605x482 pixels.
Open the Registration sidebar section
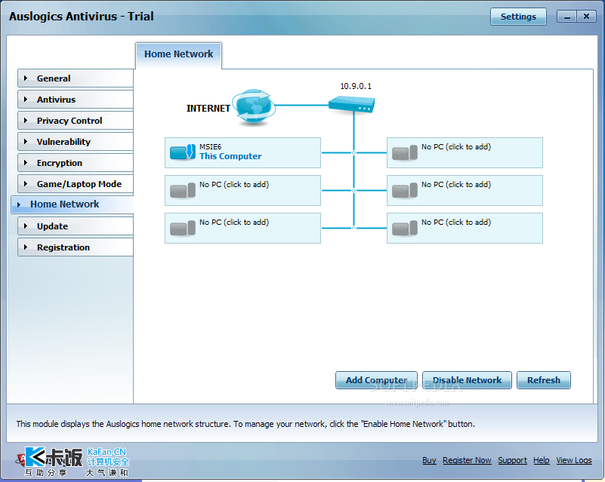click(x=76, y=247)
